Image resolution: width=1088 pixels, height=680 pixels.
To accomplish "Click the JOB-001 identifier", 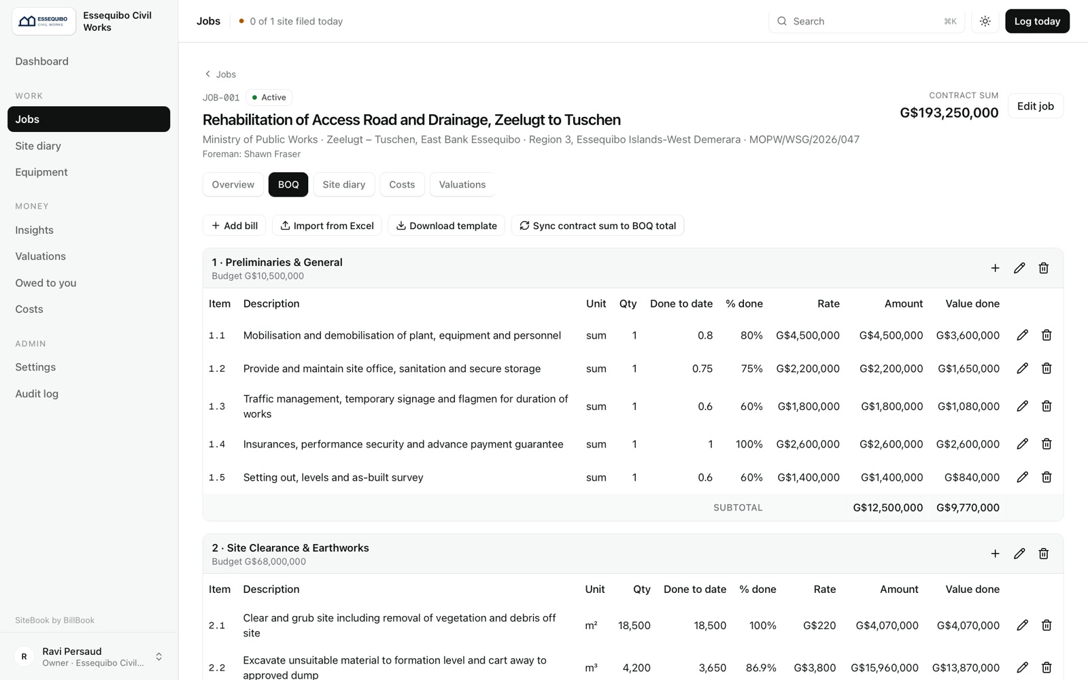I will pyautogui.click(x=221, y=97).
